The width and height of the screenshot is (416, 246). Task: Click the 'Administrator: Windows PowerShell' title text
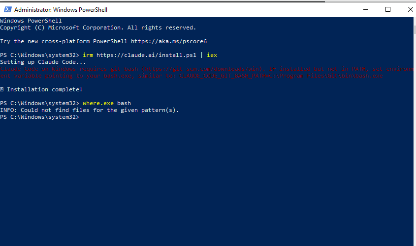tap(61, 10)
